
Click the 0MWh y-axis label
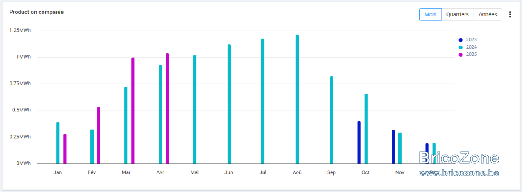click(x=23, y=163)
